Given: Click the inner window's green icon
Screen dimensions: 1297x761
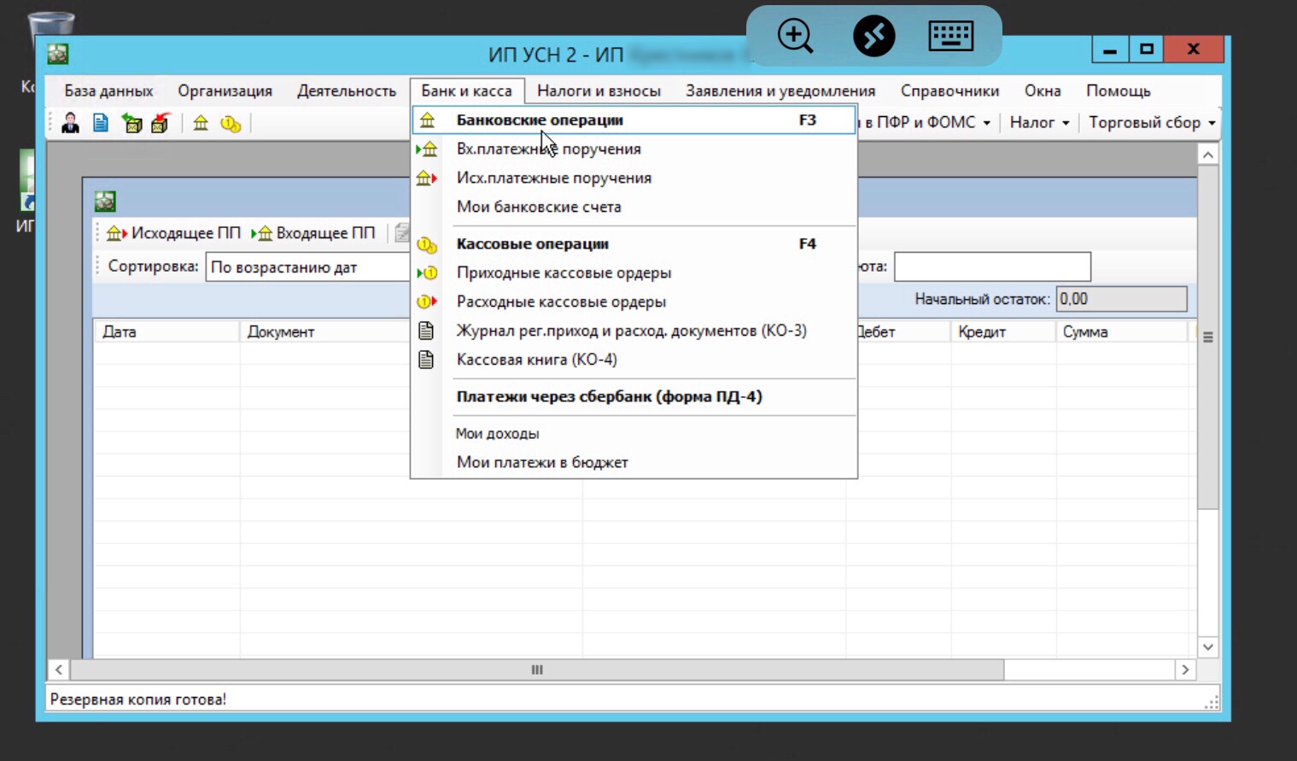Looking at the screenshot, I should (105, 202).
